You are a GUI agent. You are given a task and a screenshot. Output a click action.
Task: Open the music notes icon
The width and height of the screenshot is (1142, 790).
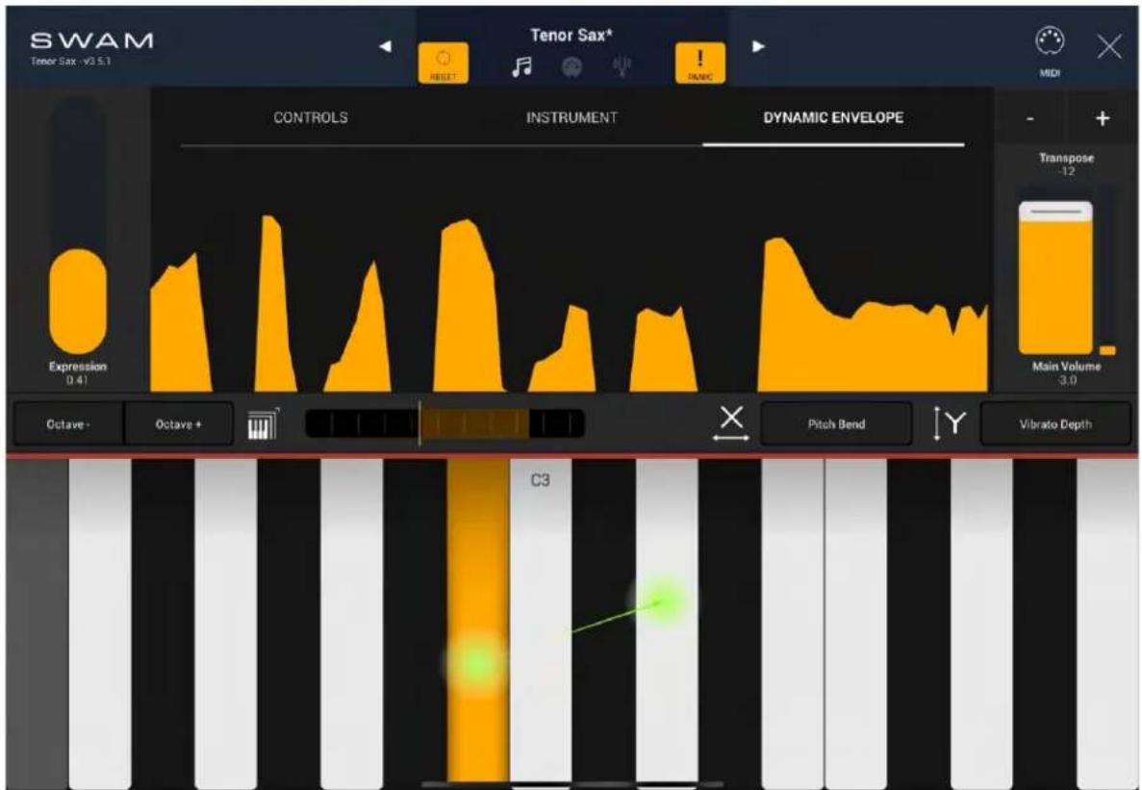pyautogui.click(x=521, y=67)
